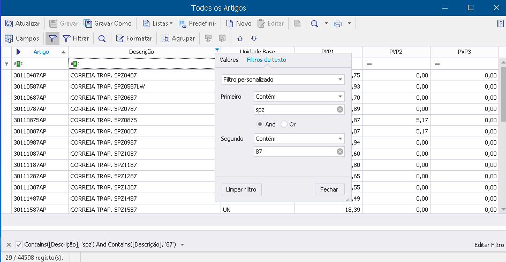
Task: Expand the Segundo condition Contém dropdown
Action: [299, 138]
